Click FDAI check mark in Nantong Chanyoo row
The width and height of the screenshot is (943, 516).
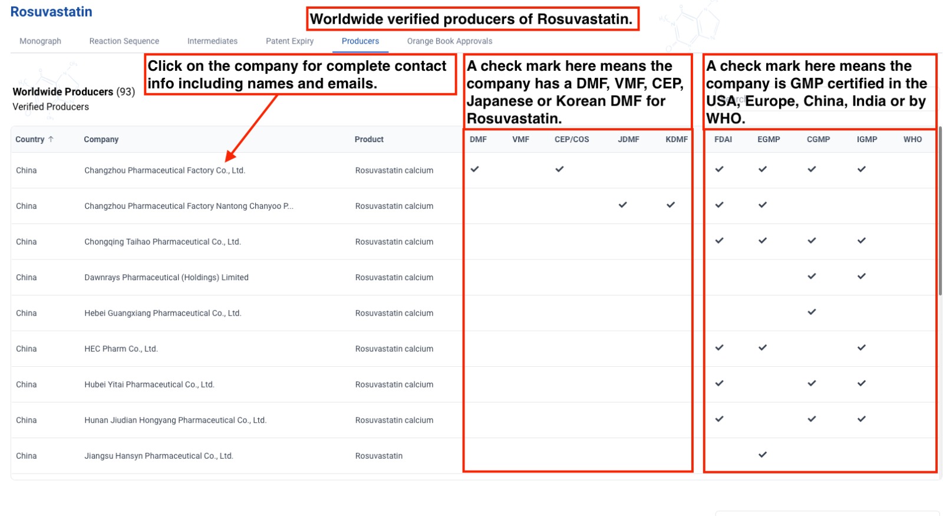(x=719, y=205)
